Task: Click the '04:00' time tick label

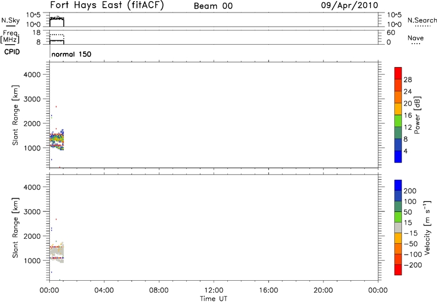Action: tap(104, 291)
